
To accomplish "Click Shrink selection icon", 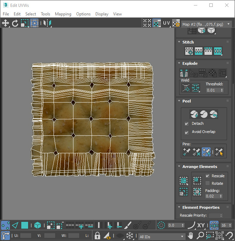I will click(60, 225).
